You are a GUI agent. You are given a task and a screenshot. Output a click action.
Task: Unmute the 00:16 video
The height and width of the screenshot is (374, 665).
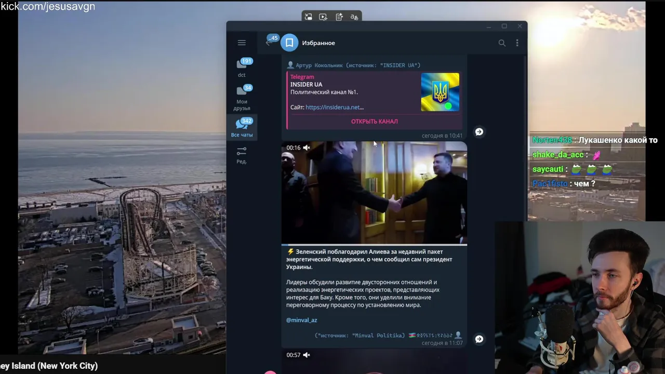click(307, 148)
